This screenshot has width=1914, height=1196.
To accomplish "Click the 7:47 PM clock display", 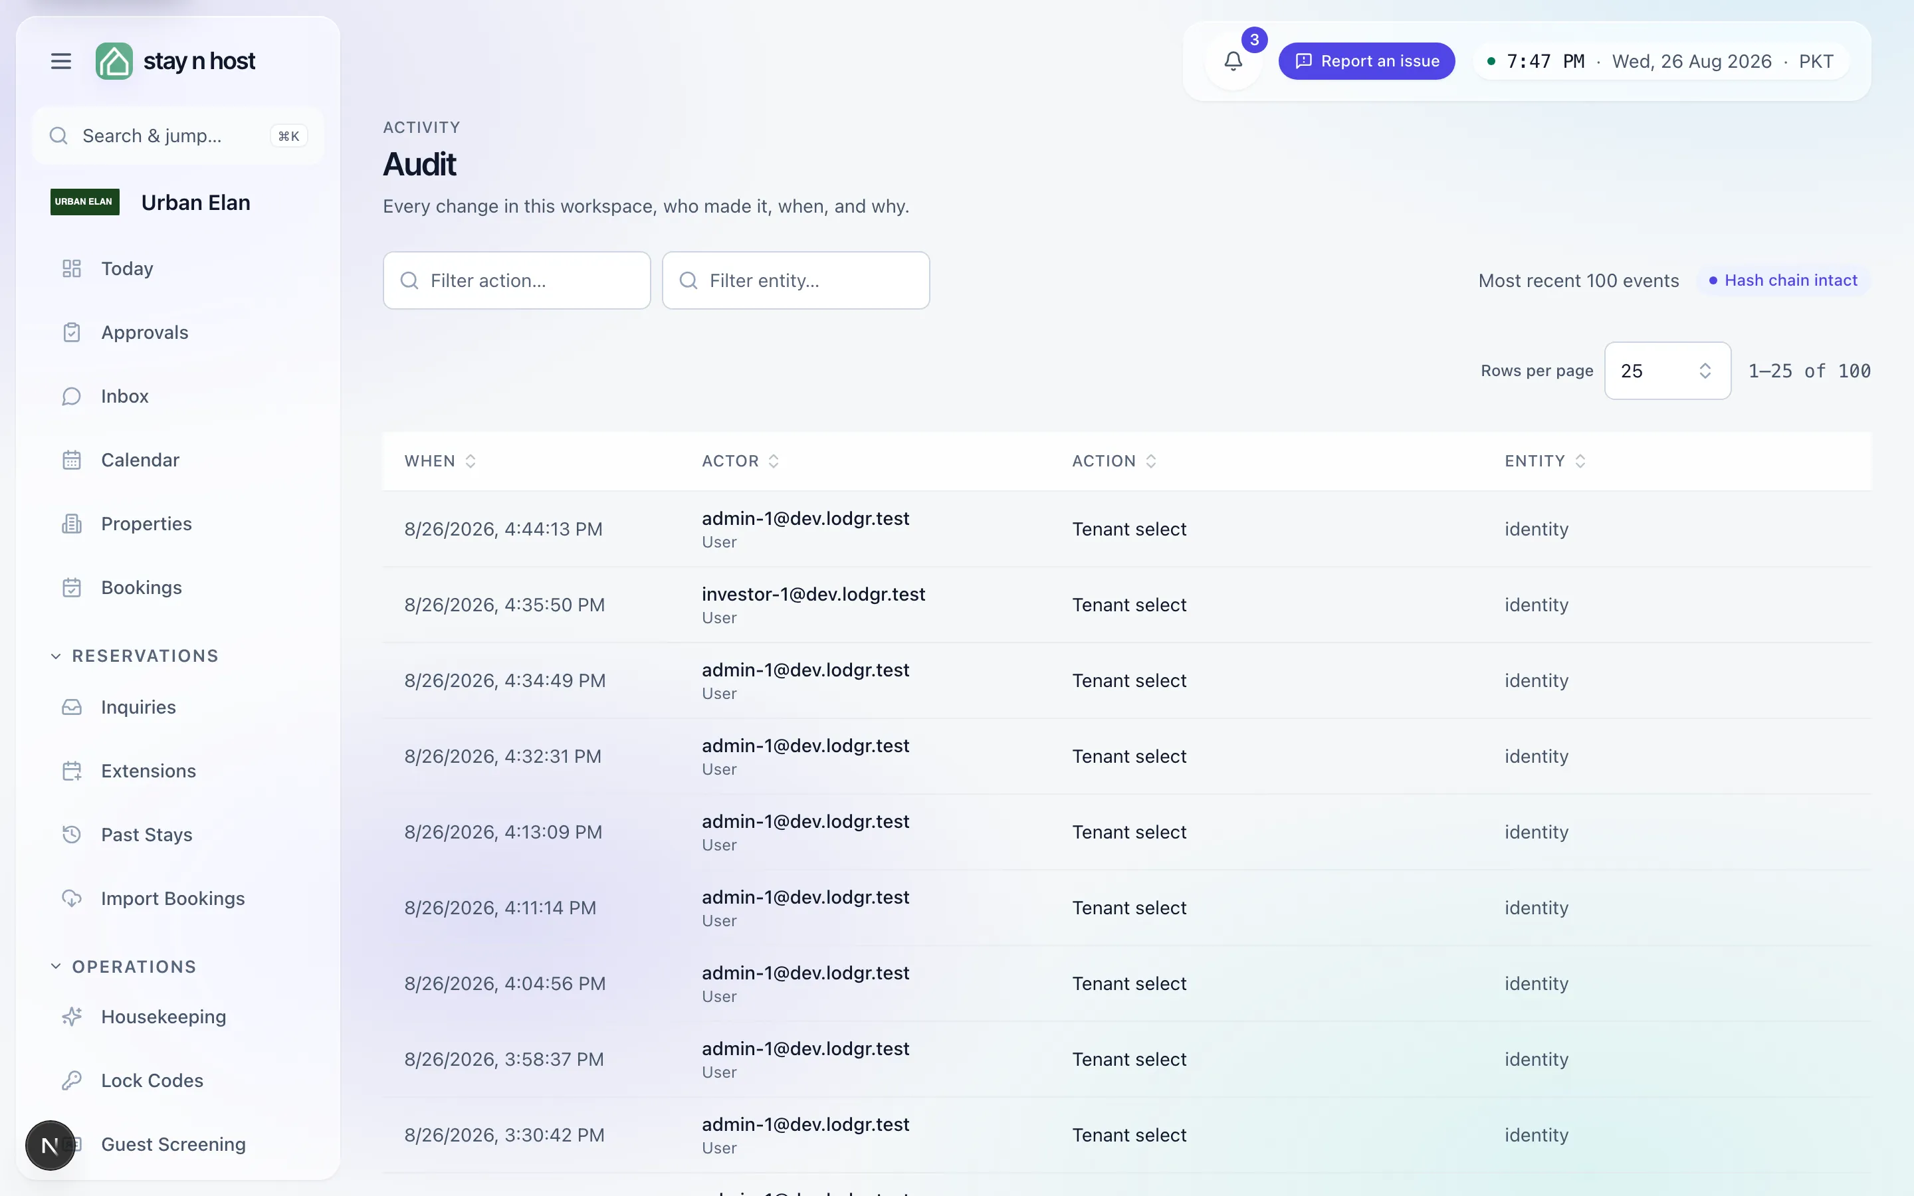I will coord(1545,62).
